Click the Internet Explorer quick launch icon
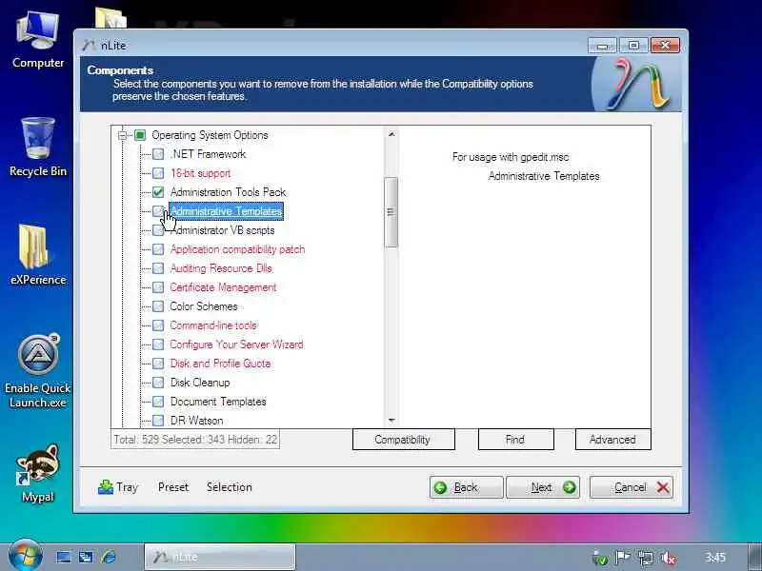The width and height of the screenshot is (762, 571). click(x=109, y=557)
